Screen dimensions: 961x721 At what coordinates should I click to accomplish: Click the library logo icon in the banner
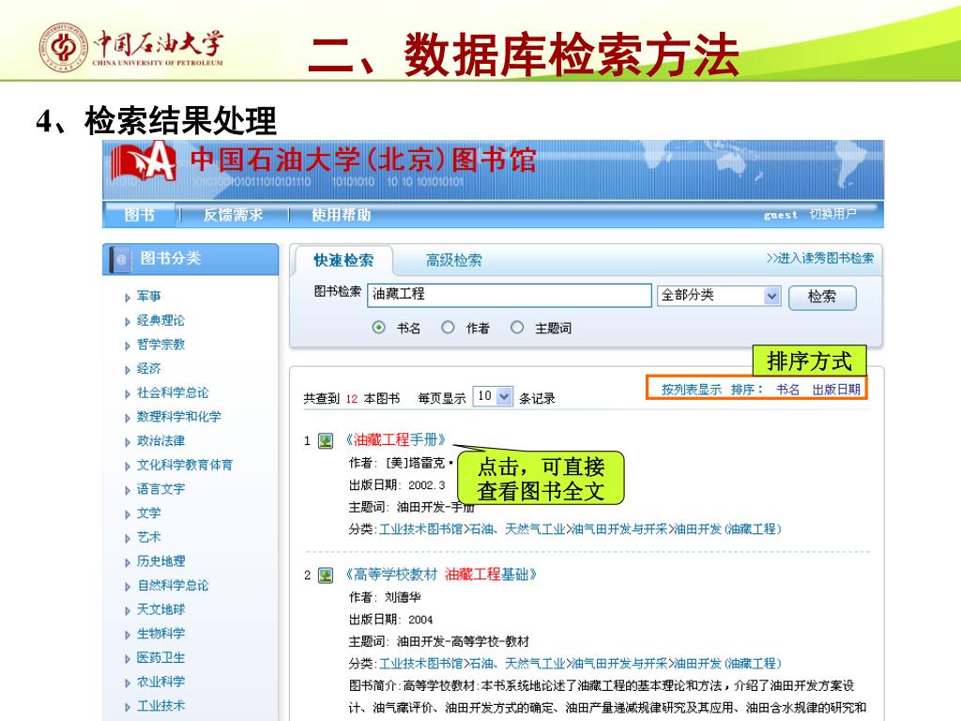pos(144,161)
